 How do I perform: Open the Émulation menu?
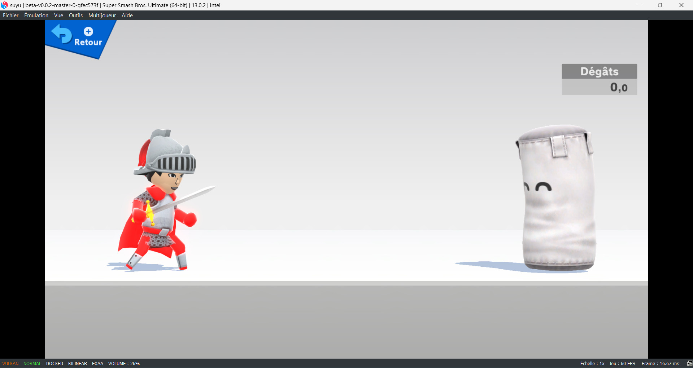click(x=36, y=15)
